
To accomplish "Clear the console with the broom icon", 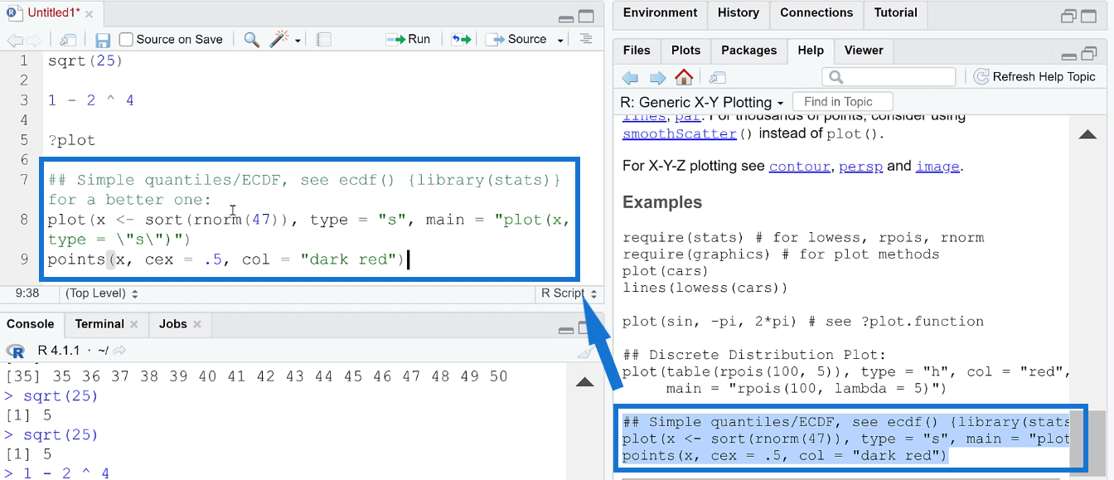I will [x=584, y=352].
